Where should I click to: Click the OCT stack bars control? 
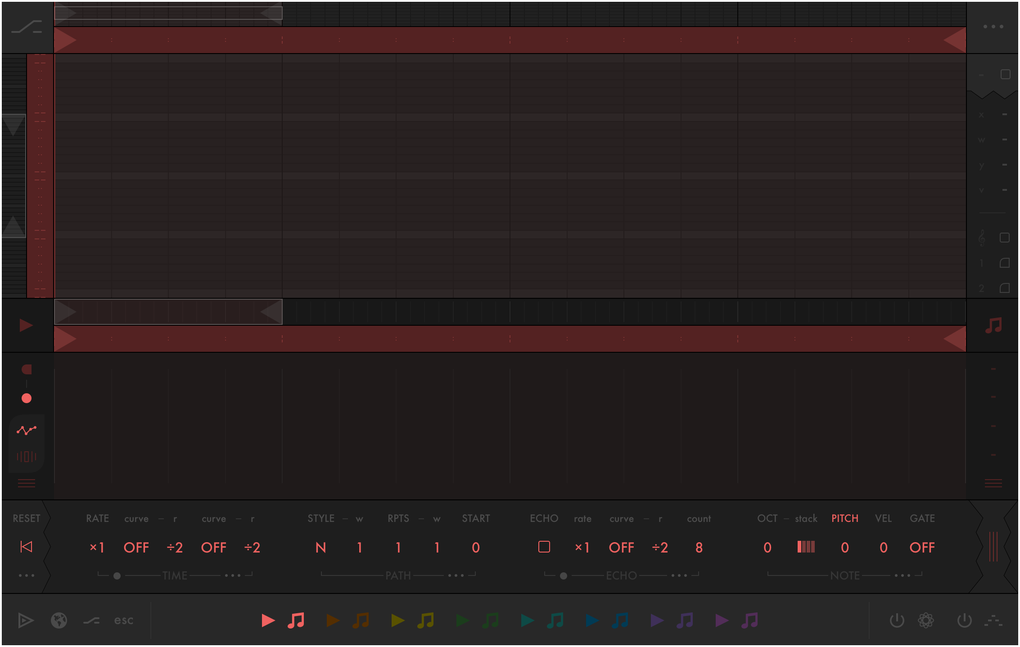pos(806,547)
